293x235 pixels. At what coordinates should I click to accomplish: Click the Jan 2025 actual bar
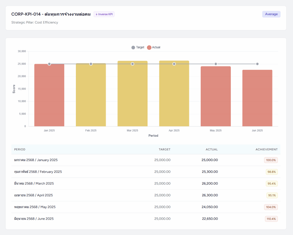[49, 96]
